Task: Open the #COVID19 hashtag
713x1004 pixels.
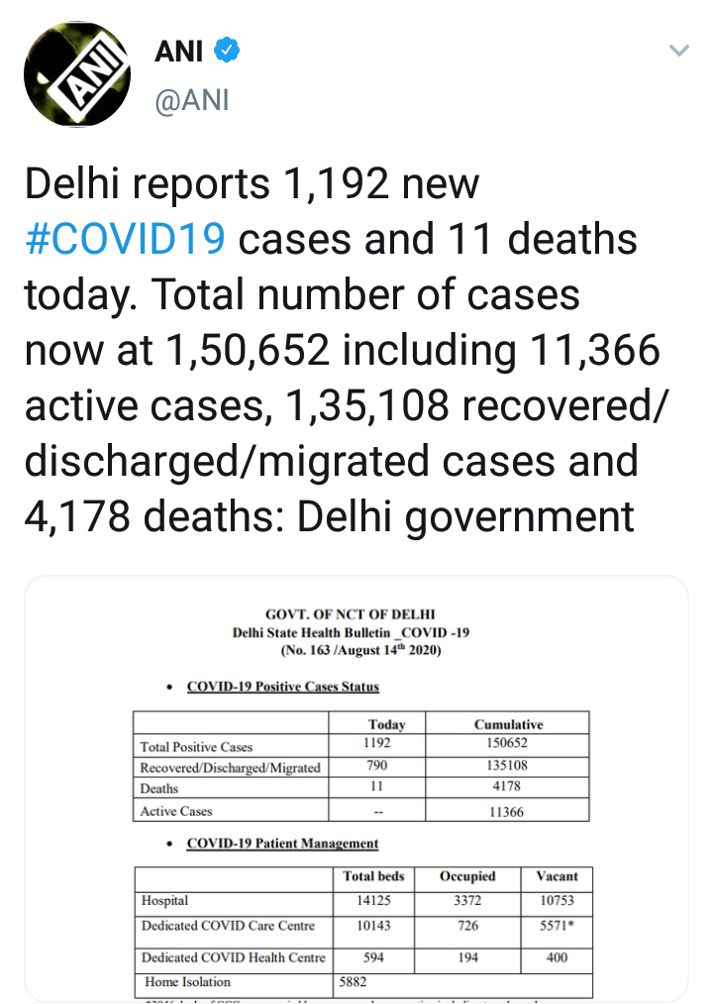Action: pos(125,239)
